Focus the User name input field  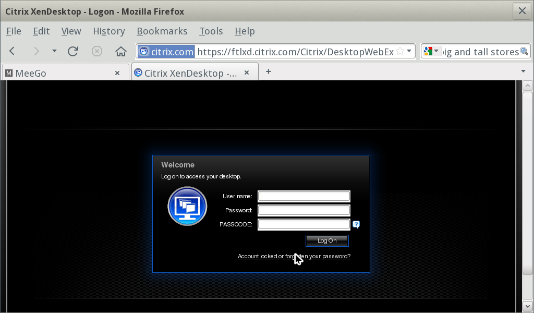[304, 196]
